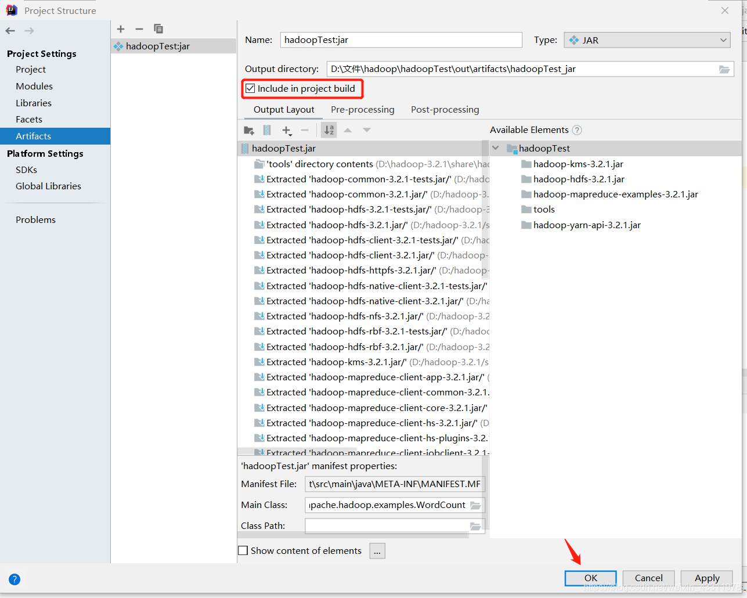Image resolution: width=747 pixels, height=598 pixels.
Task: Copy the artifact using duplicate icon
Action: click(158, 29)
